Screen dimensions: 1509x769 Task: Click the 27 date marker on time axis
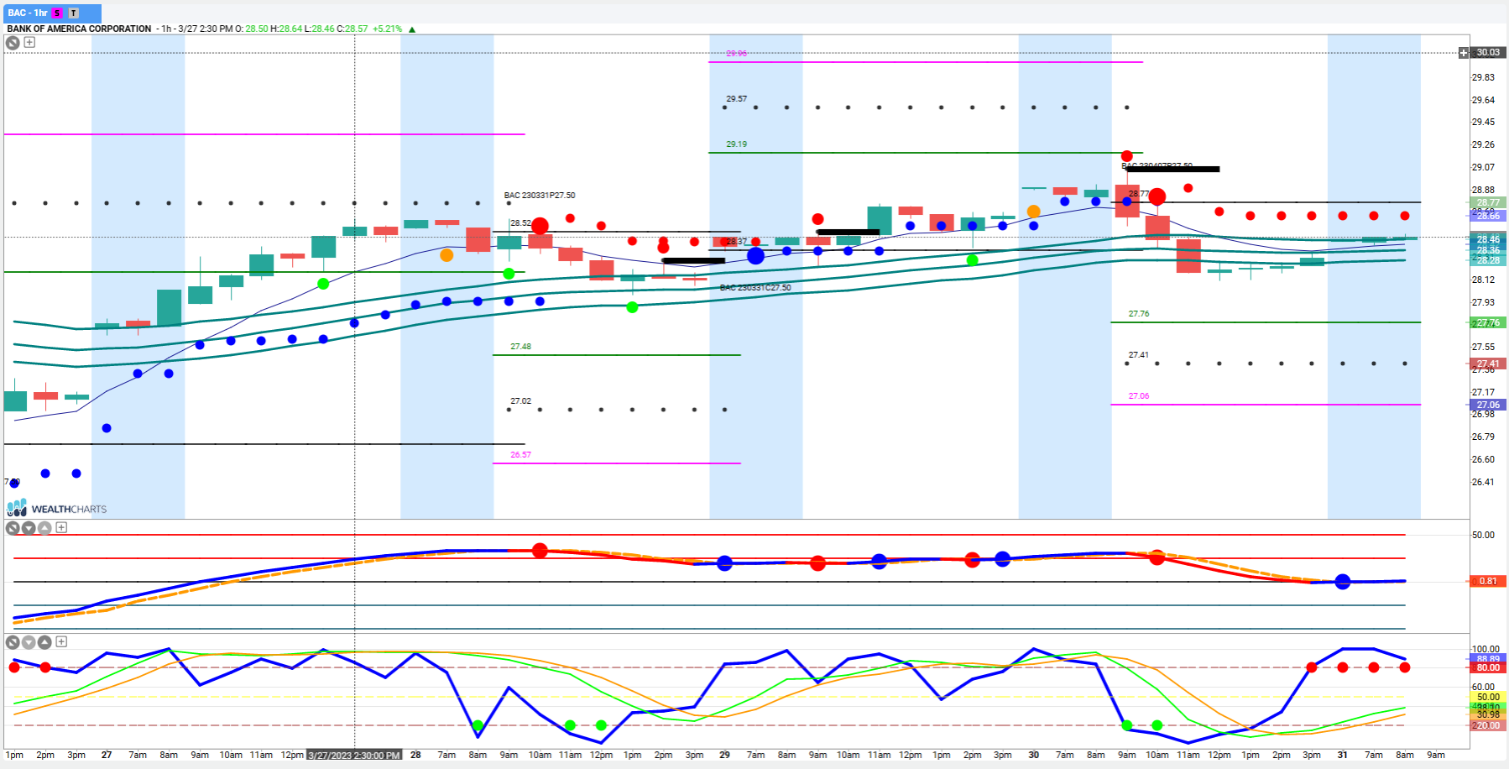pos(107,755)
